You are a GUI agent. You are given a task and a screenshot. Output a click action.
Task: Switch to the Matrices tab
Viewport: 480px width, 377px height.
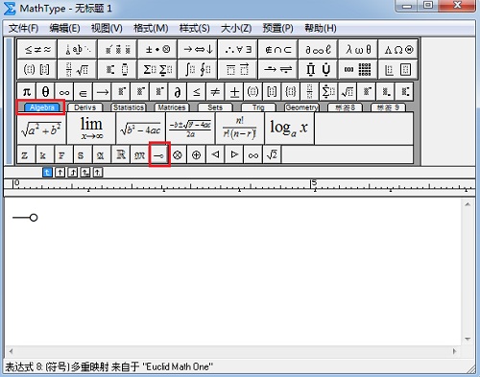click(172, 107)
